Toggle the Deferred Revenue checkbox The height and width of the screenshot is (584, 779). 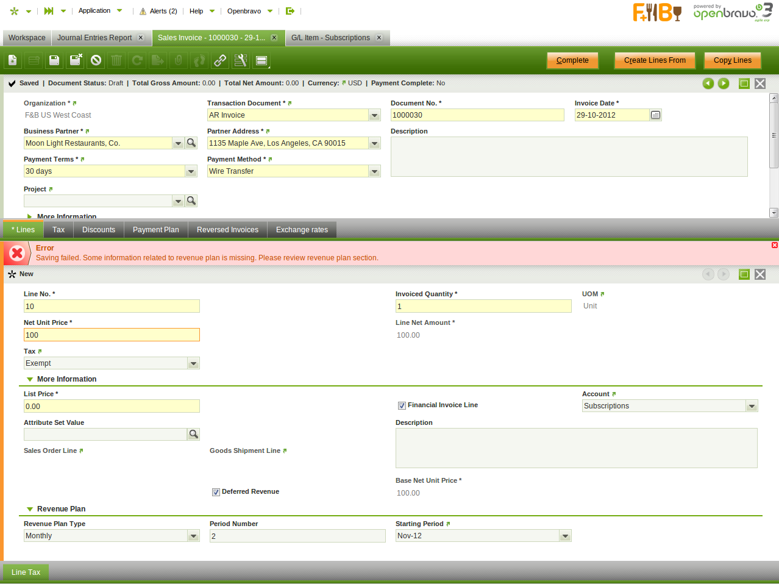point(216,492)
